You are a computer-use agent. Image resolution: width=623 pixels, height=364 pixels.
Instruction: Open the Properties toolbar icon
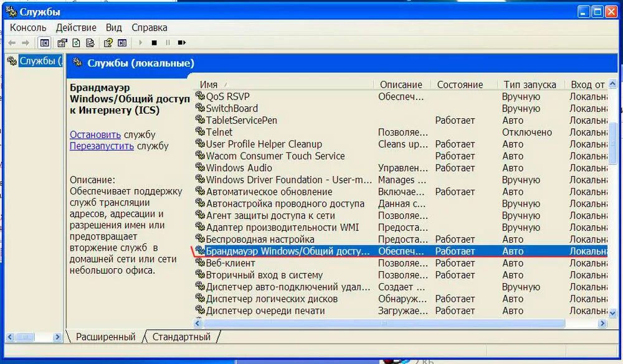pos(62,43)
